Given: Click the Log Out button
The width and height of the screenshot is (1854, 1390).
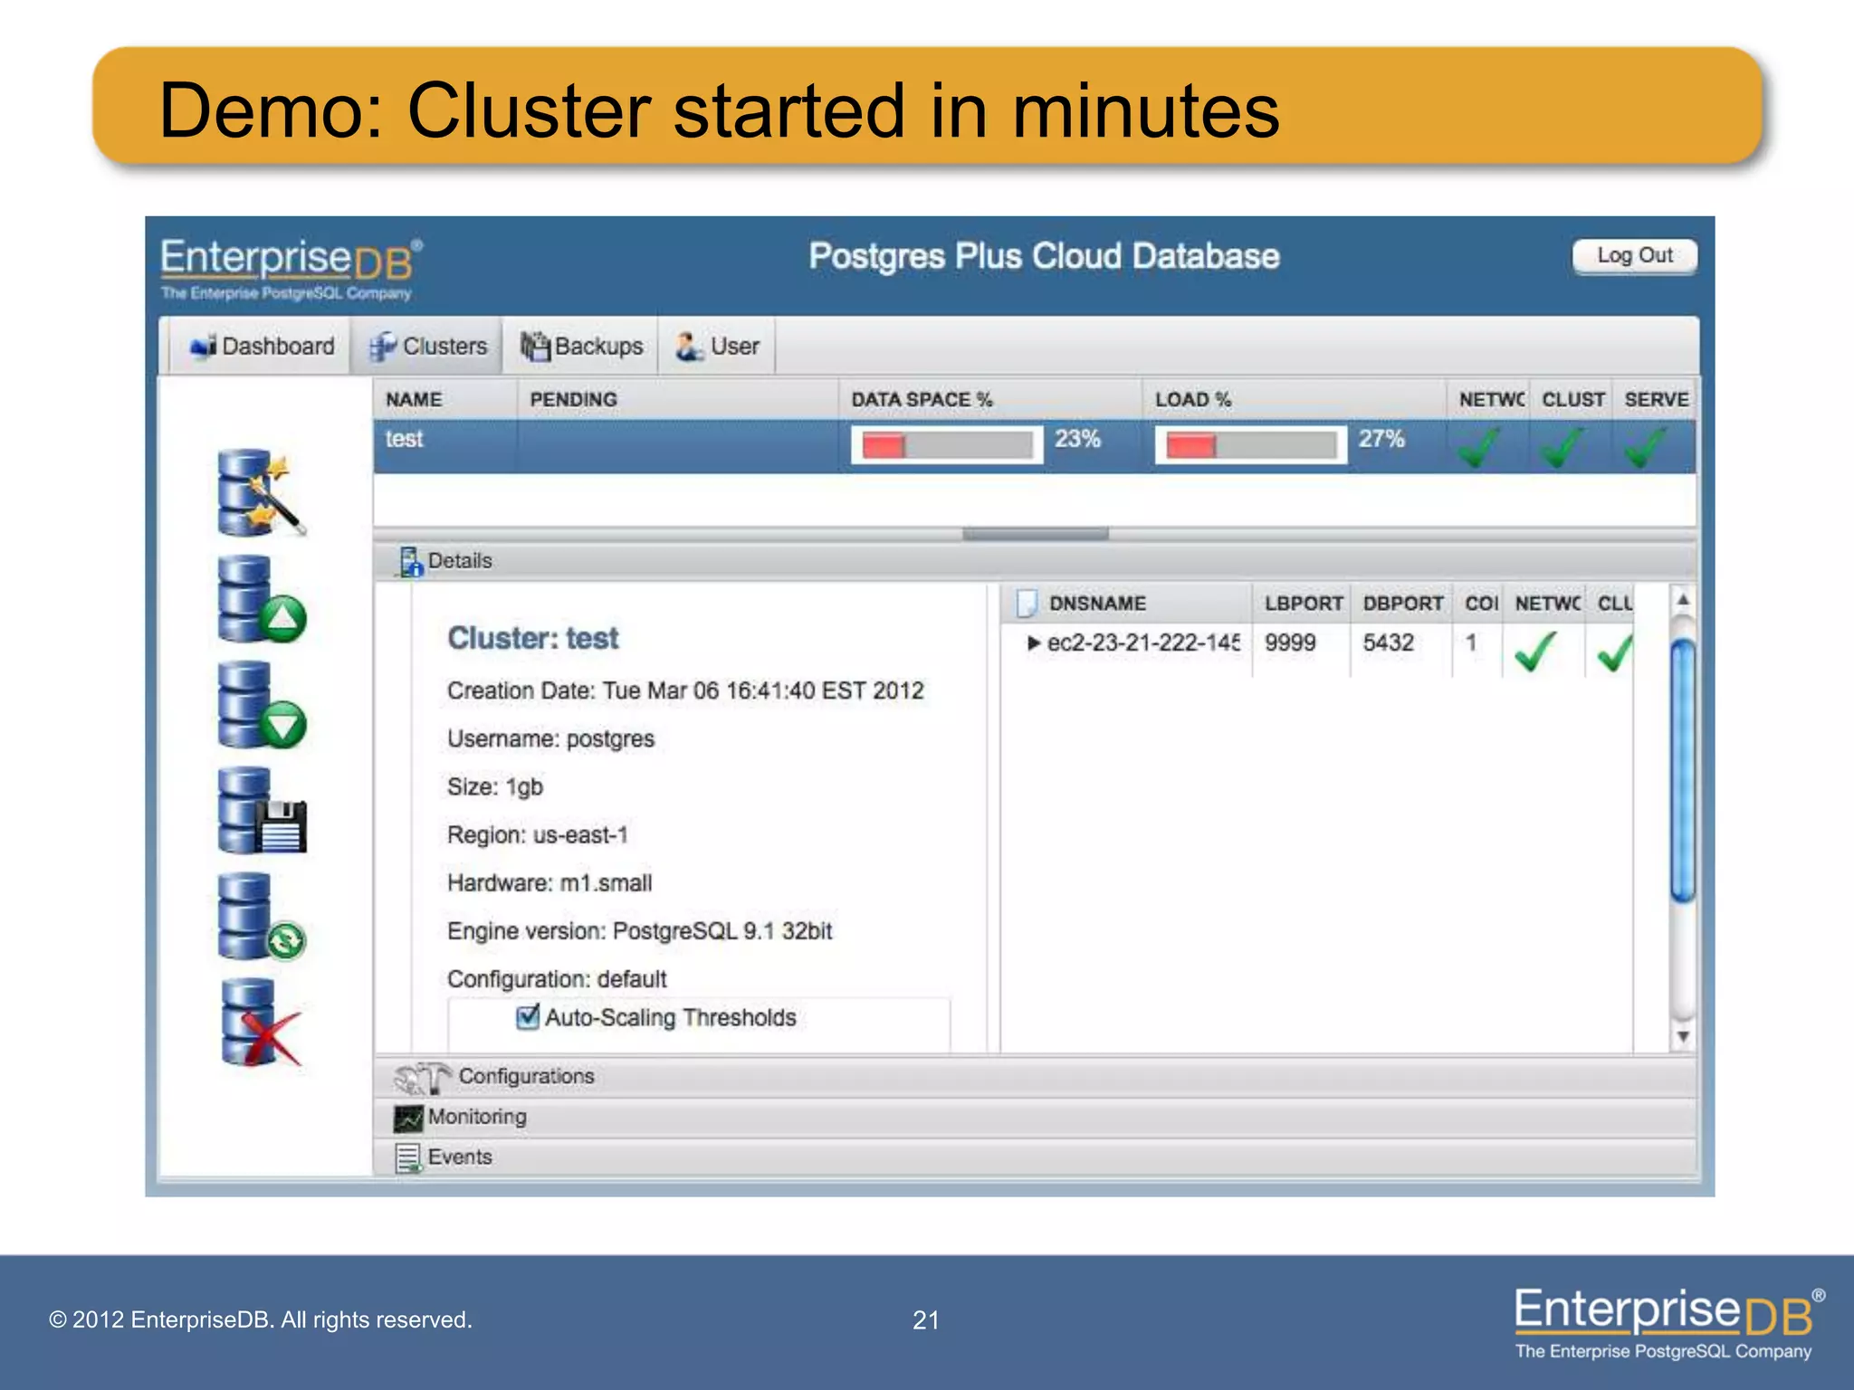Looking at the screenshot, I should [x=1634, y=256].
